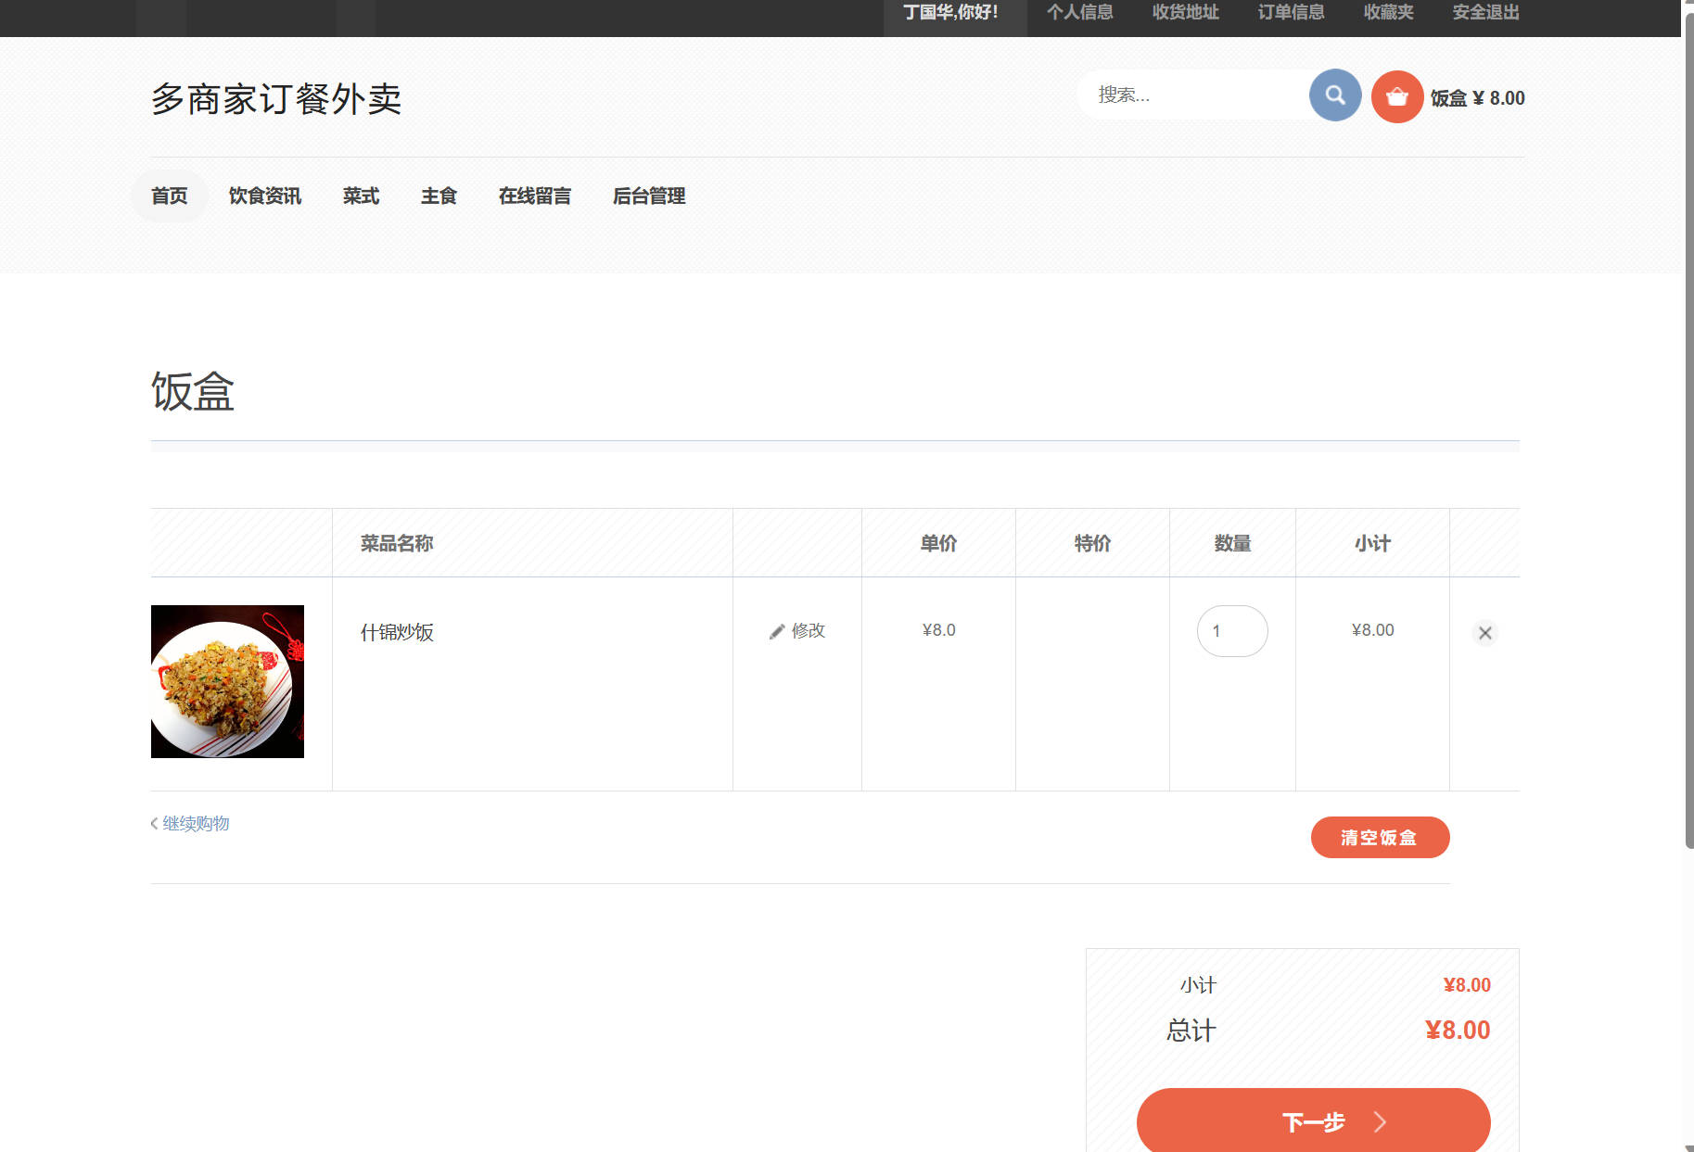
Task: Open the 主食 section
Action: (x=439, y=196)
